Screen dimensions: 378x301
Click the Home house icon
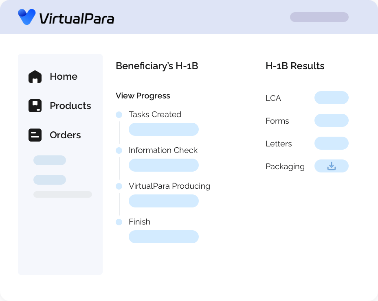35,76
